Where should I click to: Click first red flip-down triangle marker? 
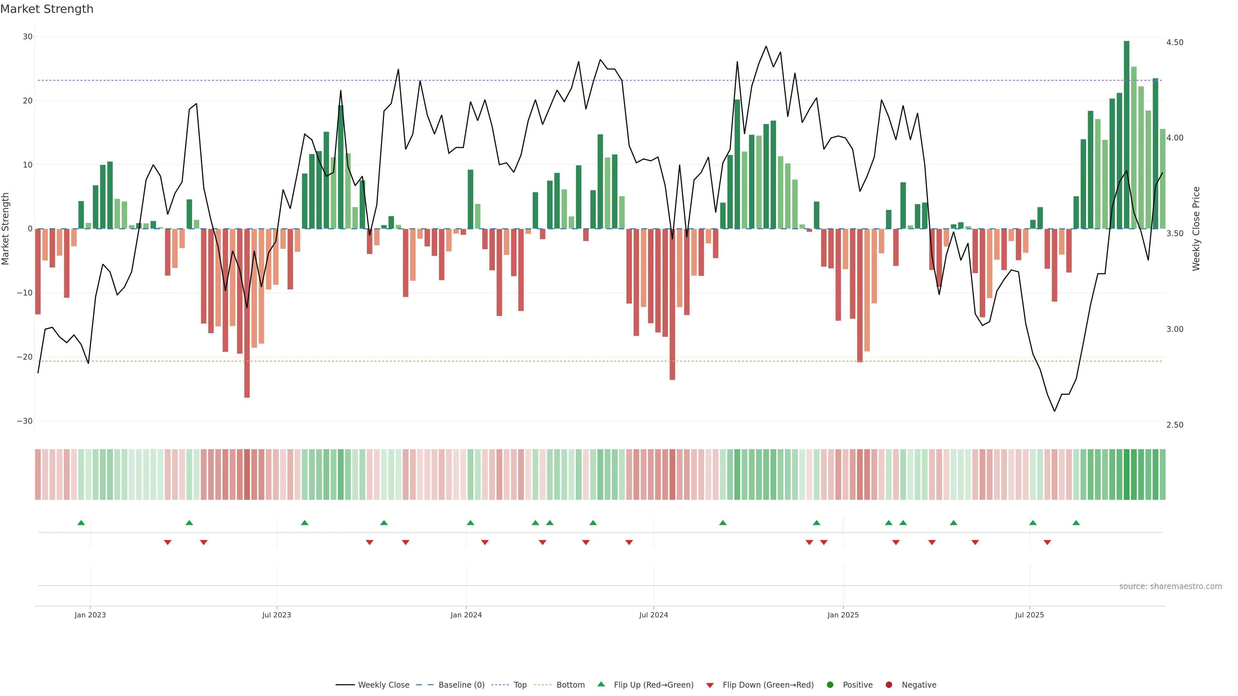click(x=168, y=542)
